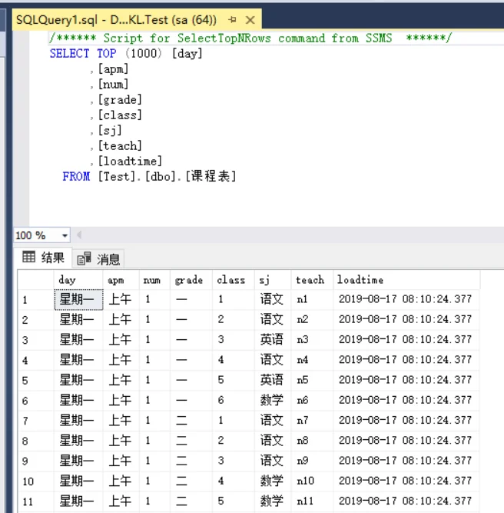Click teacher cell n3
504x513 pixels.
pyautogui.click(x=312, y=340)
